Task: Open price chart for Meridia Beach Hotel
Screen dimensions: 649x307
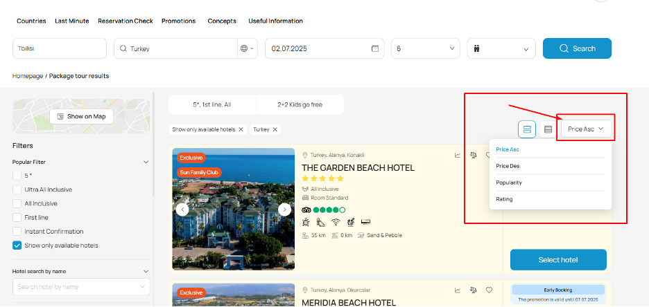Action: (x=458, y=290)
